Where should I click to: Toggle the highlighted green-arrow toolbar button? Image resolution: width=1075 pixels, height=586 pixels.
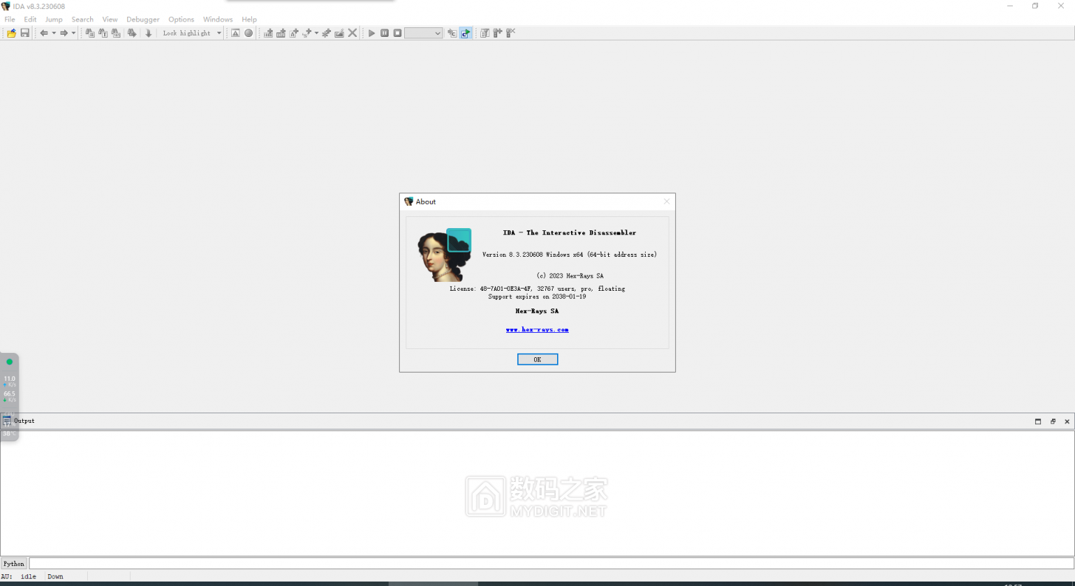click(x=465, y=33)
